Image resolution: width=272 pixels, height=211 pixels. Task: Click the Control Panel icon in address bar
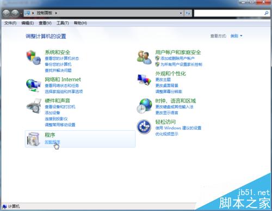(27, 13)
